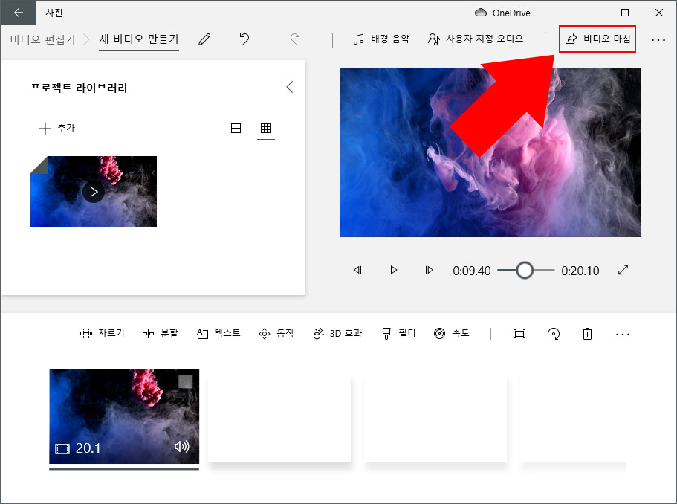Finish the video via 비디오 마침

pyautogui.click(x=597, y=39)
